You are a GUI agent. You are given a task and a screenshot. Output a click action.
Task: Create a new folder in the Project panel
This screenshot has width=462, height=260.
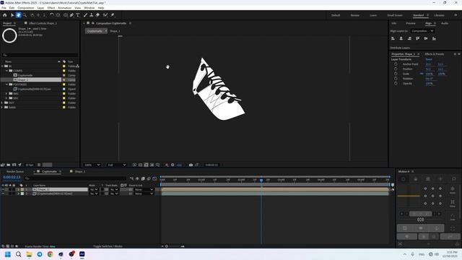tap(9, 165)
